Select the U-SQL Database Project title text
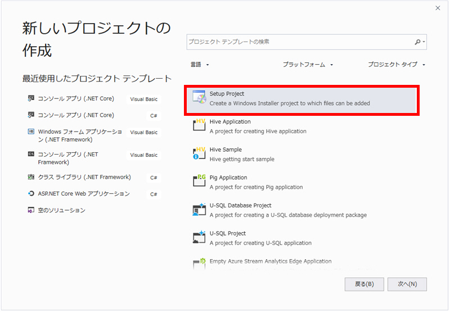 click(241, 205)
